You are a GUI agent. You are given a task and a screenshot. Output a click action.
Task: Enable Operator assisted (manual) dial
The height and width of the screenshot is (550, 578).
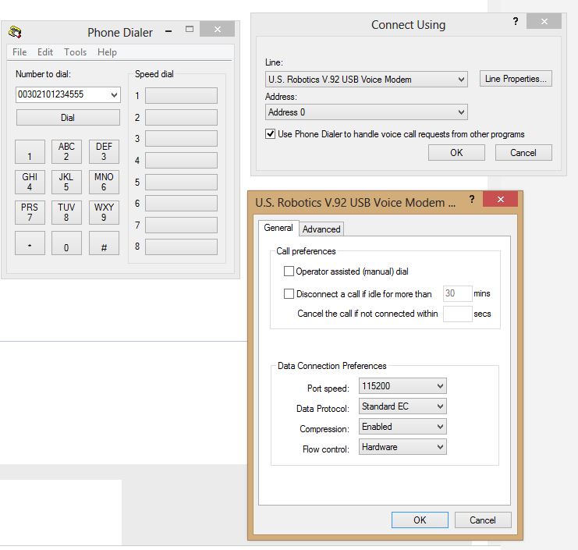[289, 271]
